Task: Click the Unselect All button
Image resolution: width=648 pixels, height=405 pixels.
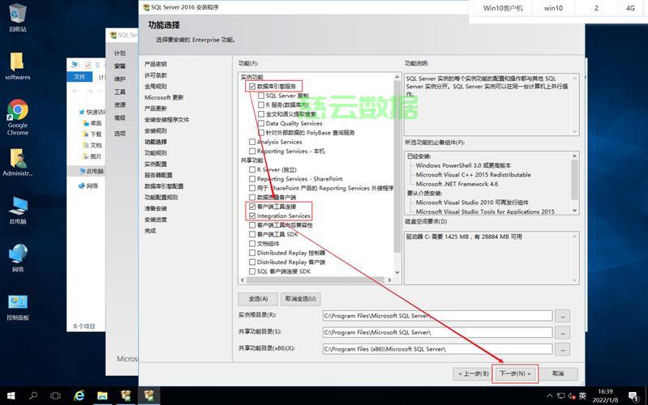Action: (300, 299)
